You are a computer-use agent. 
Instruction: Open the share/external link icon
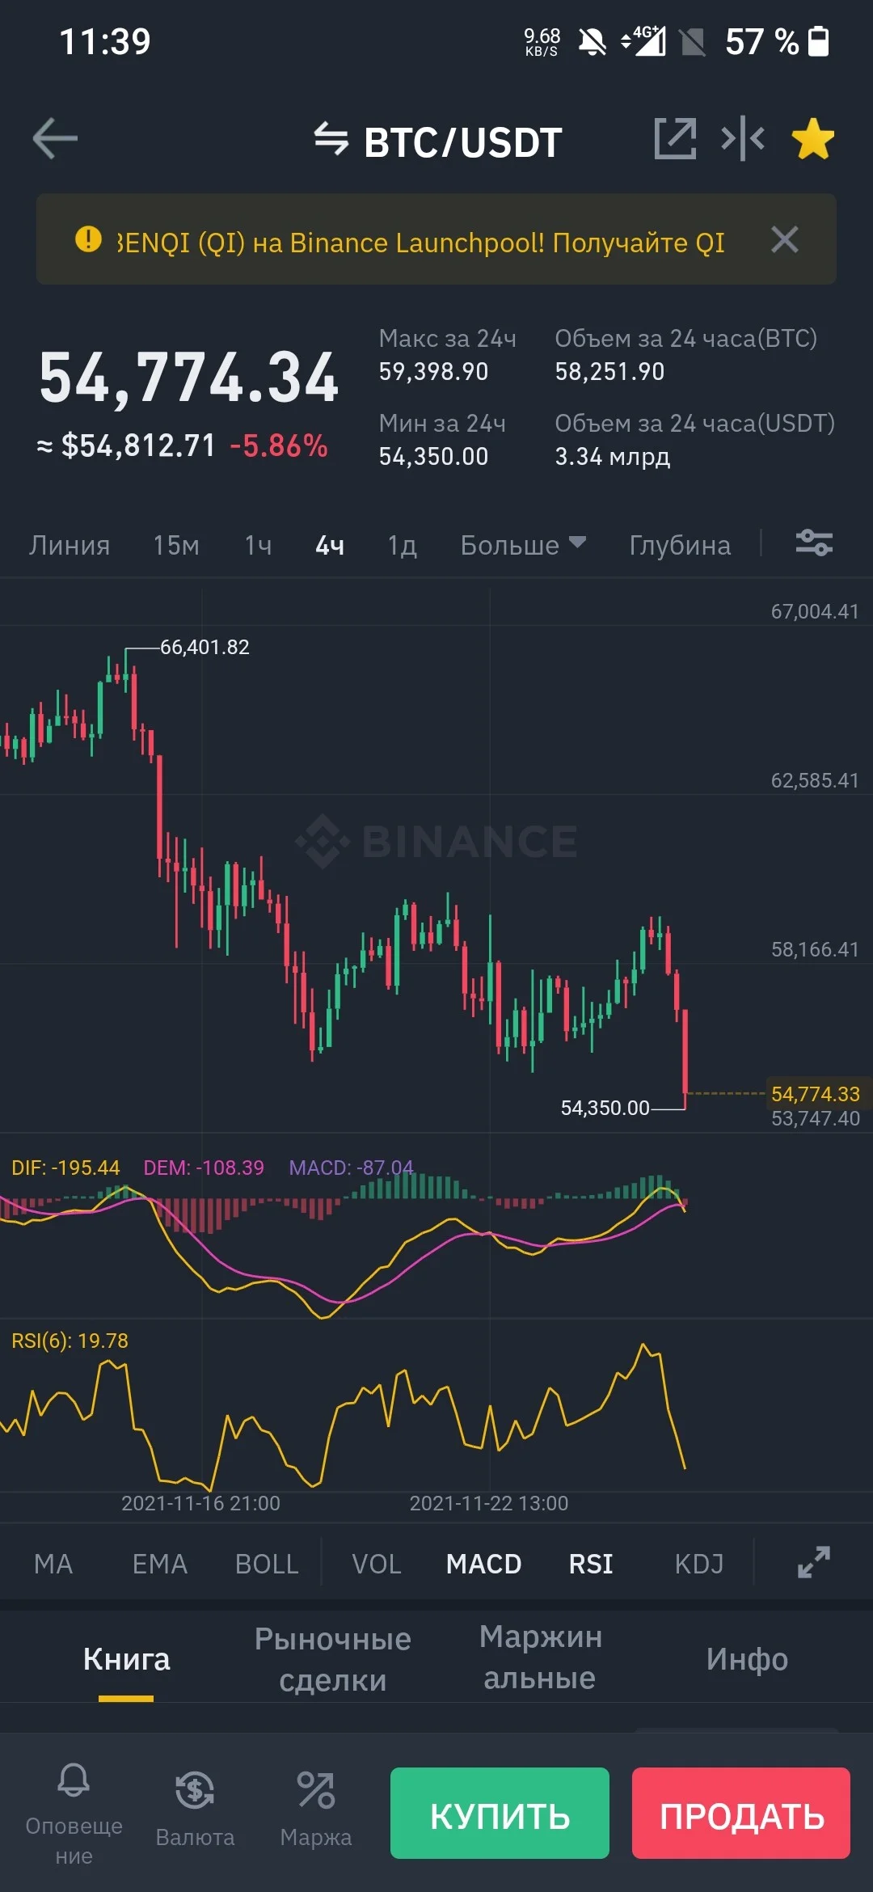(675, 138)
